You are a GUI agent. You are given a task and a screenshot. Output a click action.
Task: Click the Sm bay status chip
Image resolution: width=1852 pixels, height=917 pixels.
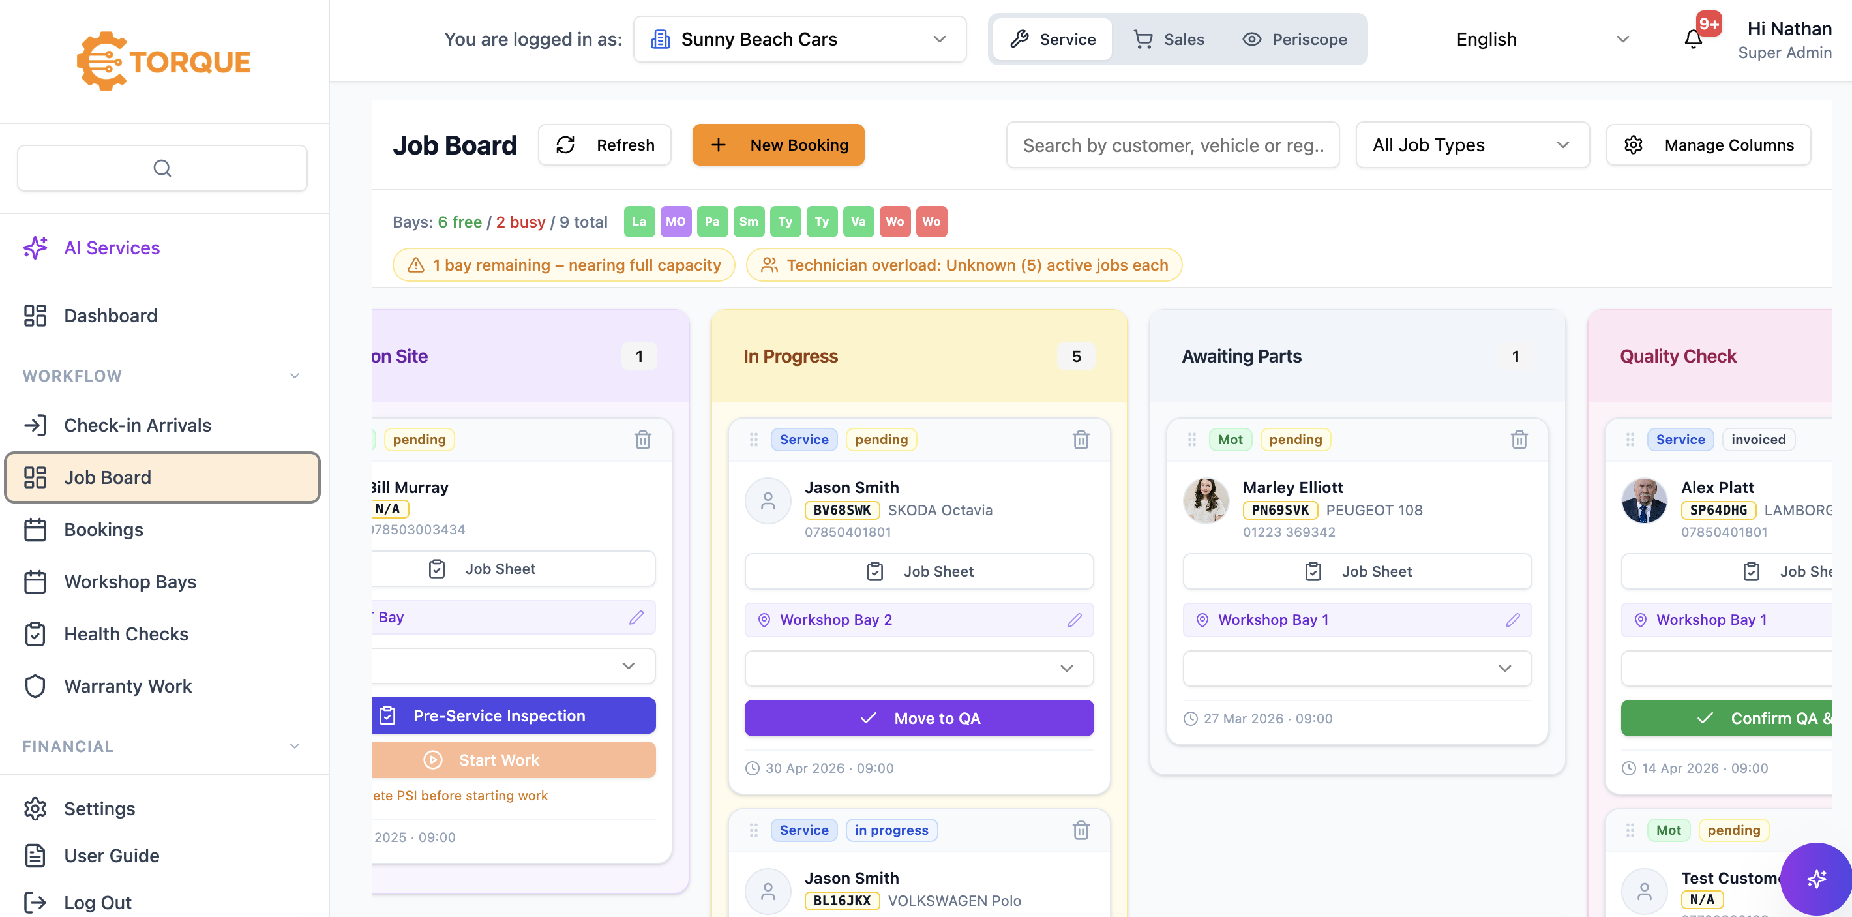(x=749, y=222)
